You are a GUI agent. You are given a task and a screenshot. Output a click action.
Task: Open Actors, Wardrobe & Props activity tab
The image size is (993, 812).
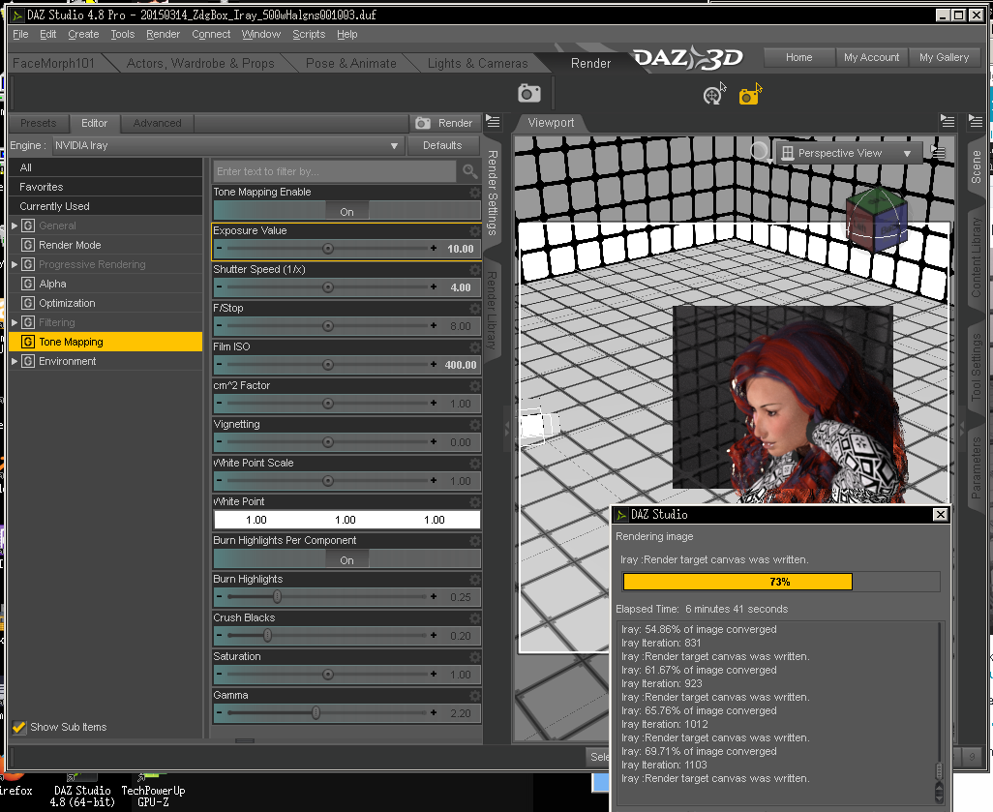(200, 63)
